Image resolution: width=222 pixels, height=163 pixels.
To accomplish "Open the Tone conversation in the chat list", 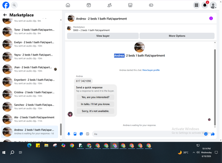I will pos(30,32).
